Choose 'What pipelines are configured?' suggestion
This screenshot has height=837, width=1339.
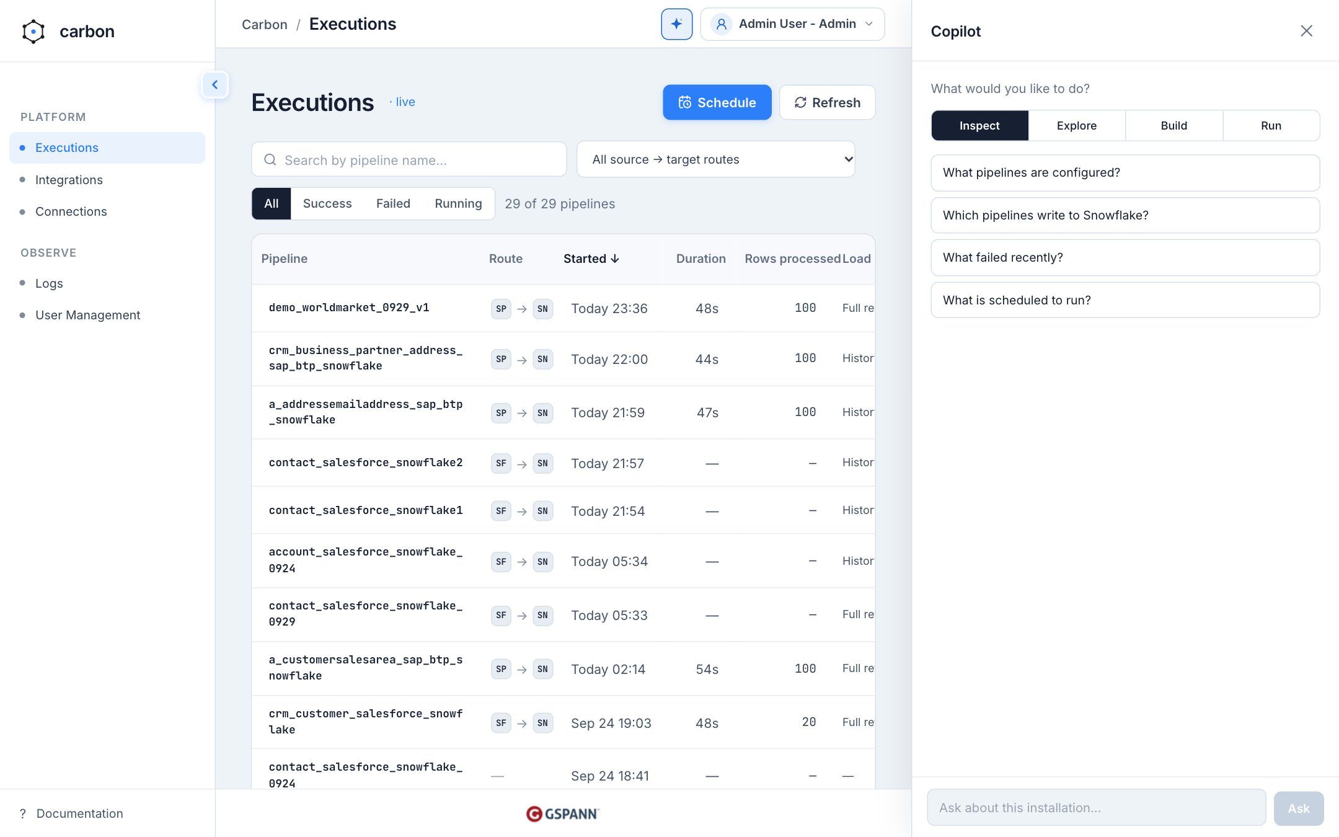click(1125, 173)
